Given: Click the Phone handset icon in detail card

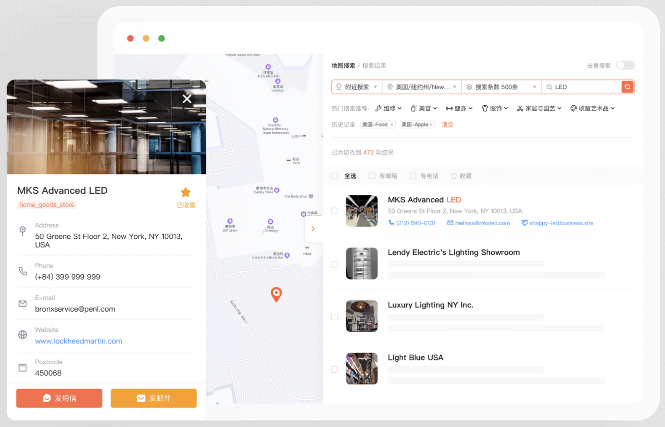Looking at the screenshot, I should tap(22, 271).
